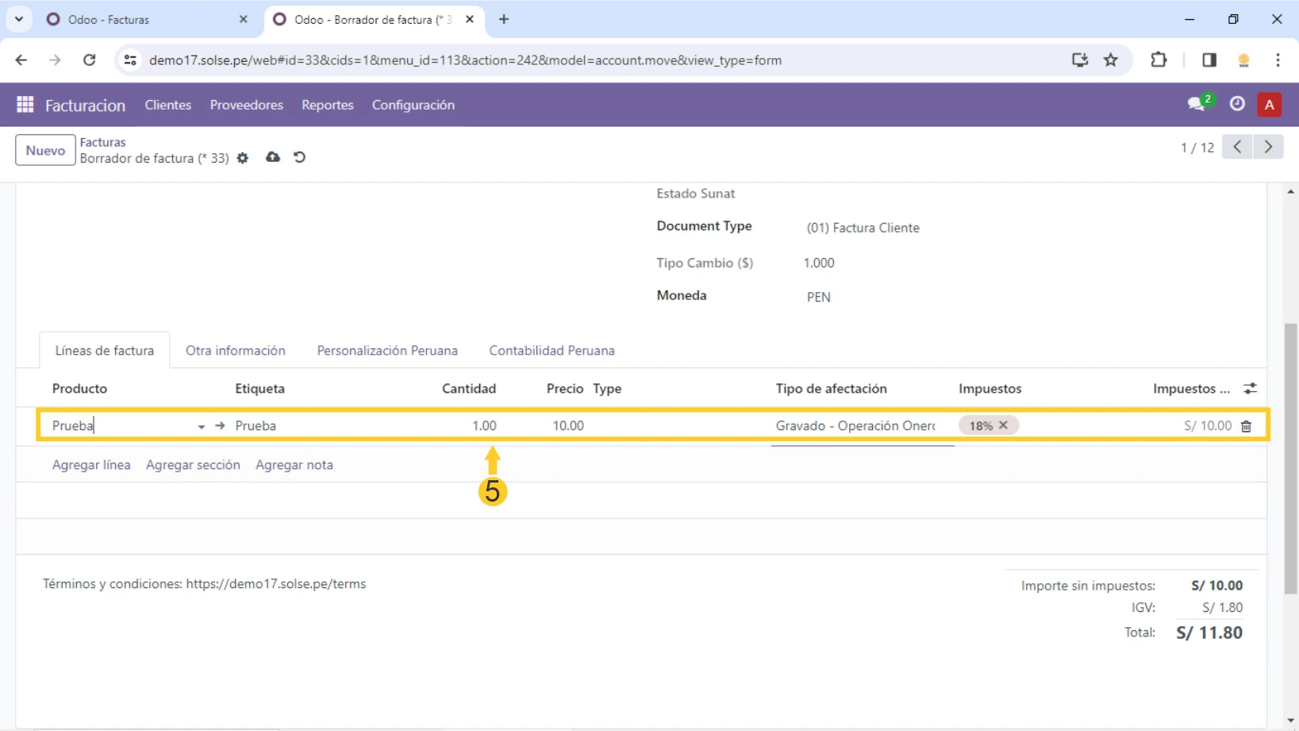Screen dimensions: 1299x731
Task: Delete the Prueba invoice line with trash icon
Action: 1246,426
